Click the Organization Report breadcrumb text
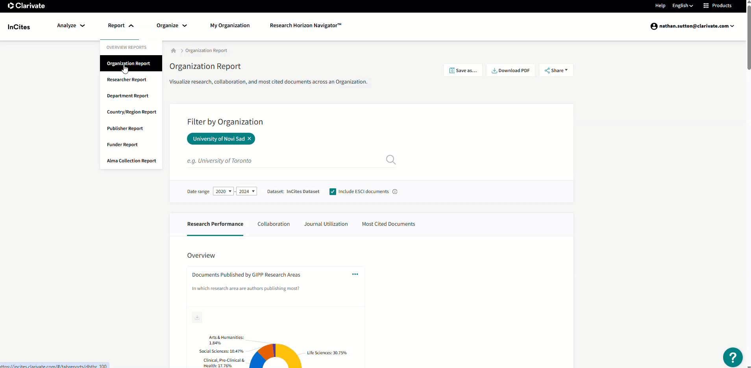This screenshot has width=751, height=368. [206, 50]
